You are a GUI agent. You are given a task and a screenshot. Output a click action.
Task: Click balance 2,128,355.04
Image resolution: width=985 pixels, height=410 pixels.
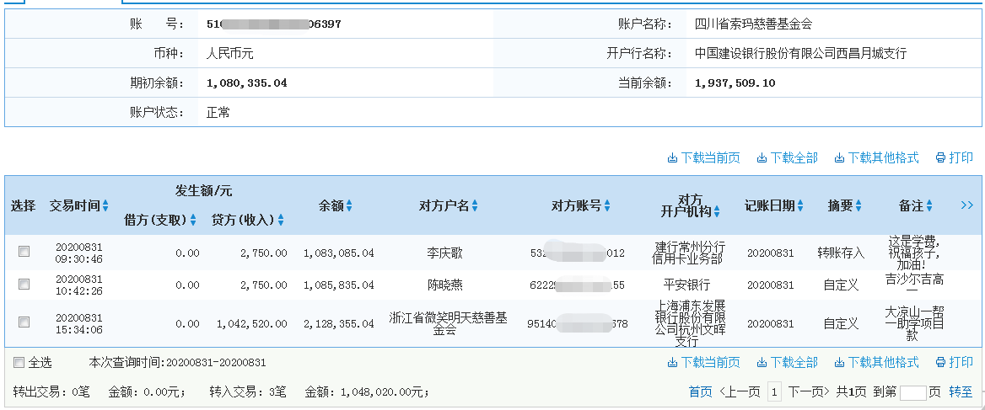pyautogui.click(x=339, y=324)
